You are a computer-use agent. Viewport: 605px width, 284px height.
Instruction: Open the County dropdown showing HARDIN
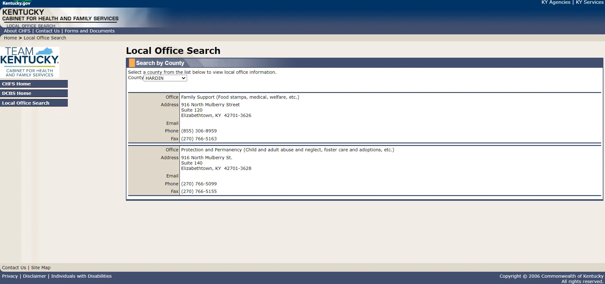(x=165, y=78)
